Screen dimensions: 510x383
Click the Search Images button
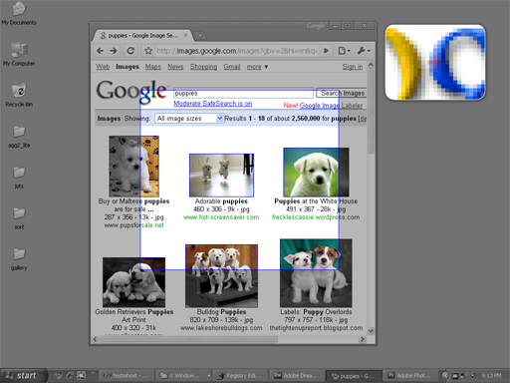click(x=342, y=93)
